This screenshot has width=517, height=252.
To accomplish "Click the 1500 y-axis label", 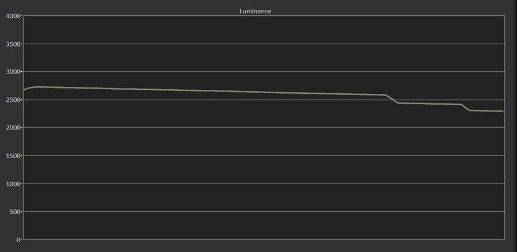I will (13, 155).
